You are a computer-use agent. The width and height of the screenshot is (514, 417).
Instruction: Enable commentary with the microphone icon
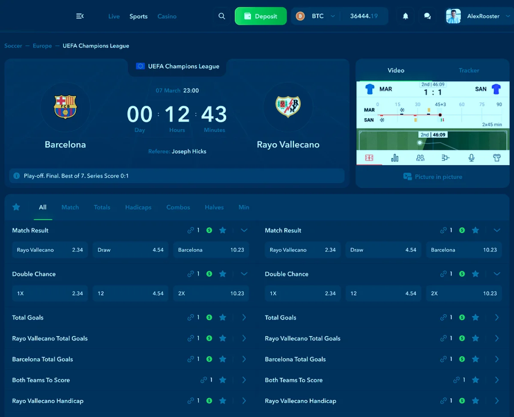tap(471, 157)
